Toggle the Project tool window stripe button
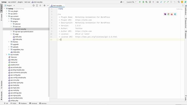 pyautogui.click(x=1, y=8)
